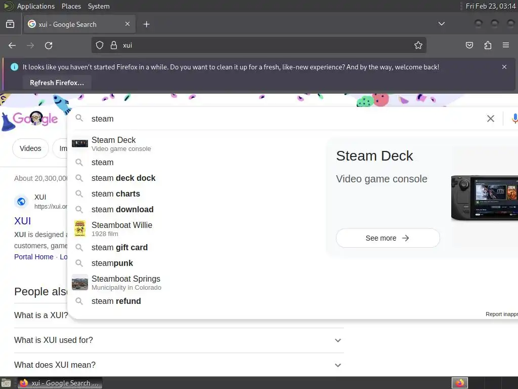Click the info icon in the notification bar
Screen dimensions: 518x389
point(14,67)
